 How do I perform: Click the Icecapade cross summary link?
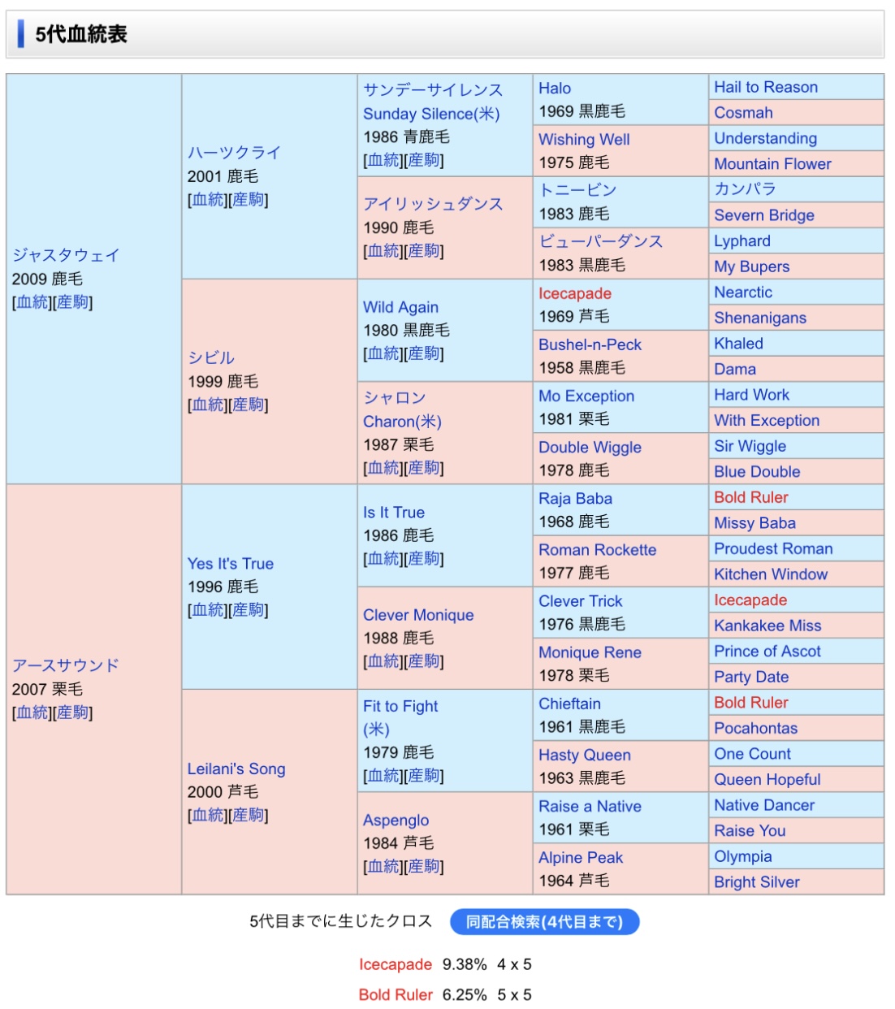(396, 964)
